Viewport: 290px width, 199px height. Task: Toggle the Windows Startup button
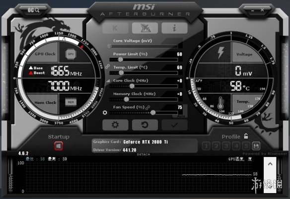click(x=59, y=146)
